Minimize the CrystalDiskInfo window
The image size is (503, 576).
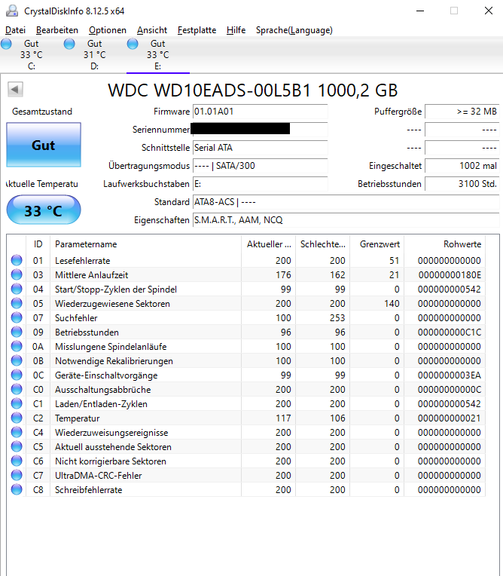tap(420, 11)
